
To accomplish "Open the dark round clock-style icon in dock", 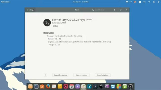I will [95, 86].
